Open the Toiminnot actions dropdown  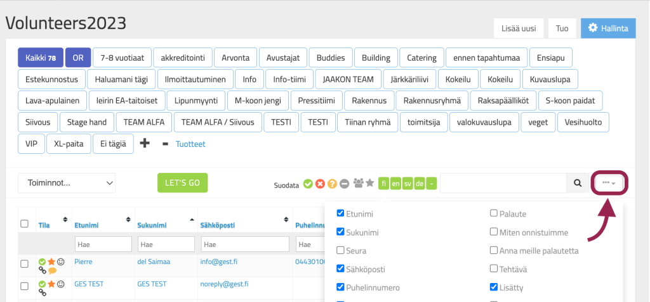pyautogui.click(x=67, y=183)
